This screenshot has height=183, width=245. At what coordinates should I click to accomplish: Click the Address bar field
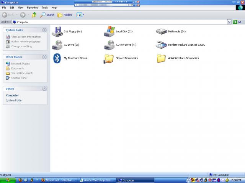tap(119, 22)
